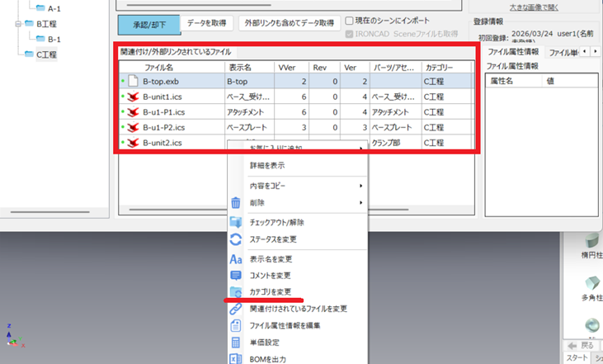Image resolution: width=603 pixels, height=364 pixels.
Task: Click the データを取得 button
Action: (207, 23)
